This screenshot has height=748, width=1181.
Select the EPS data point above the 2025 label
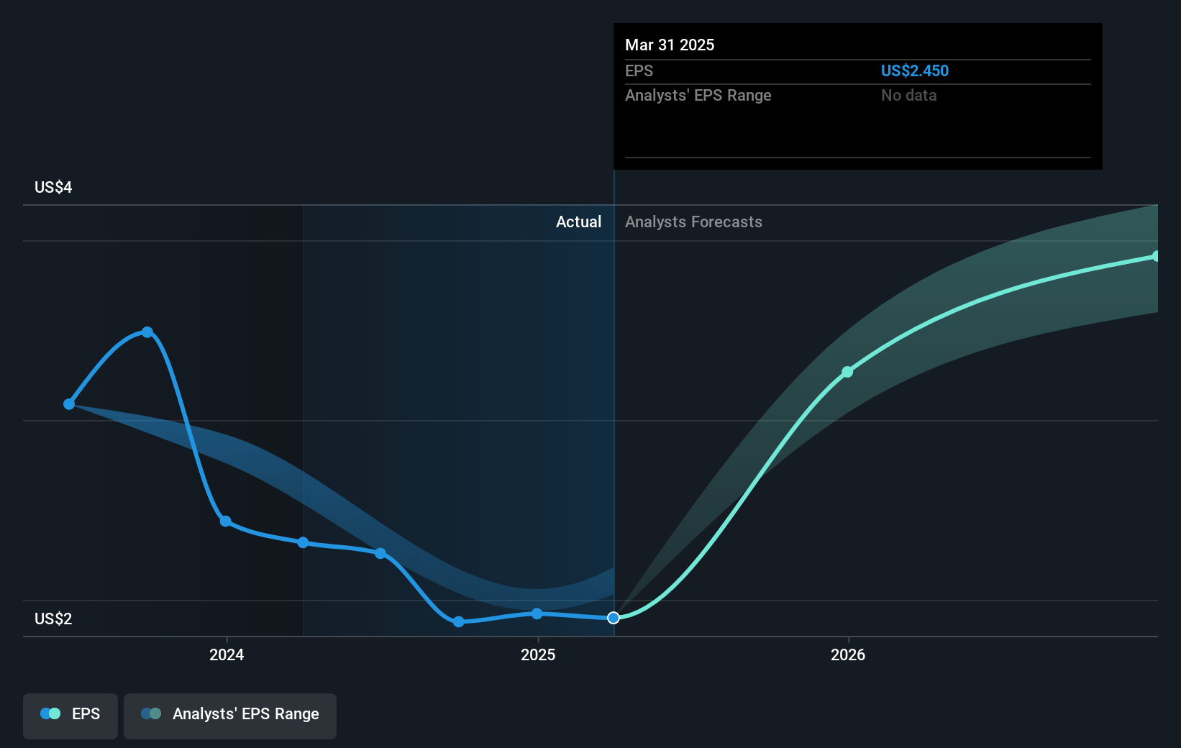[x=537, y=614]
